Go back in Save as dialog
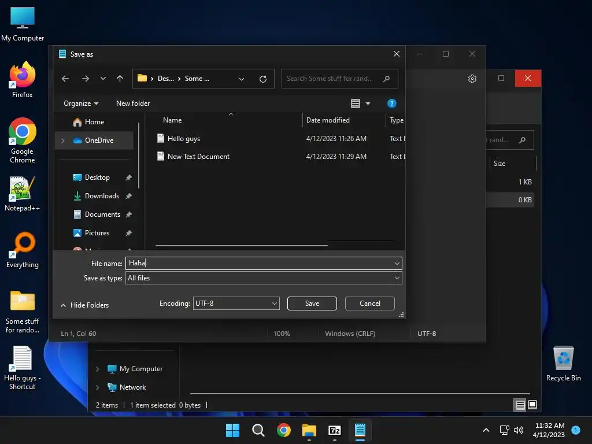This screenshot has width=592, height=444. 65,79
